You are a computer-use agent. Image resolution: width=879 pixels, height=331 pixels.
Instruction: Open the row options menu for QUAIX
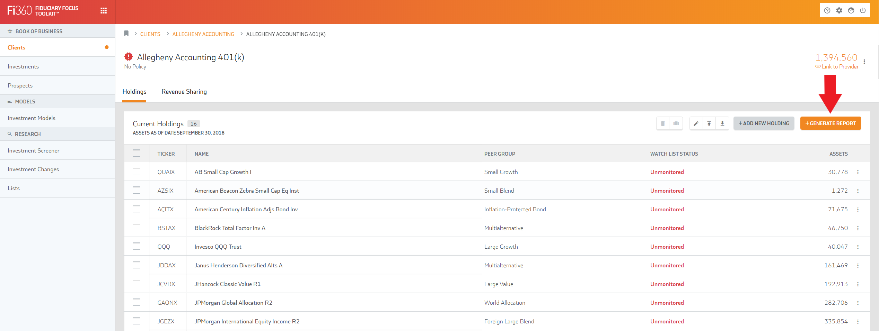coord(858,172)
